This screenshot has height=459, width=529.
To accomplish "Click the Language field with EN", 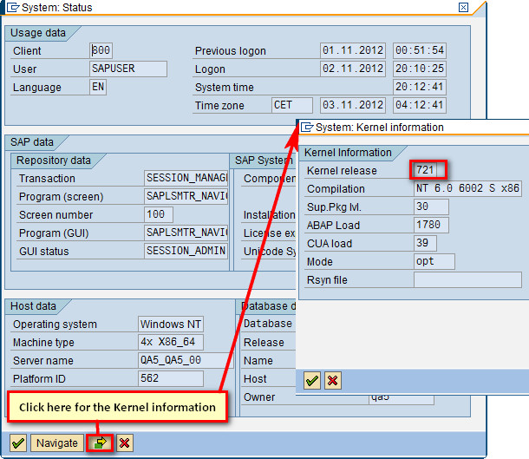I will coord(98,88).
